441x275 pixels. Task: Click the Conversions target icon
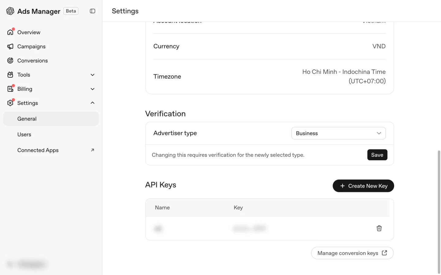point(10,61)
